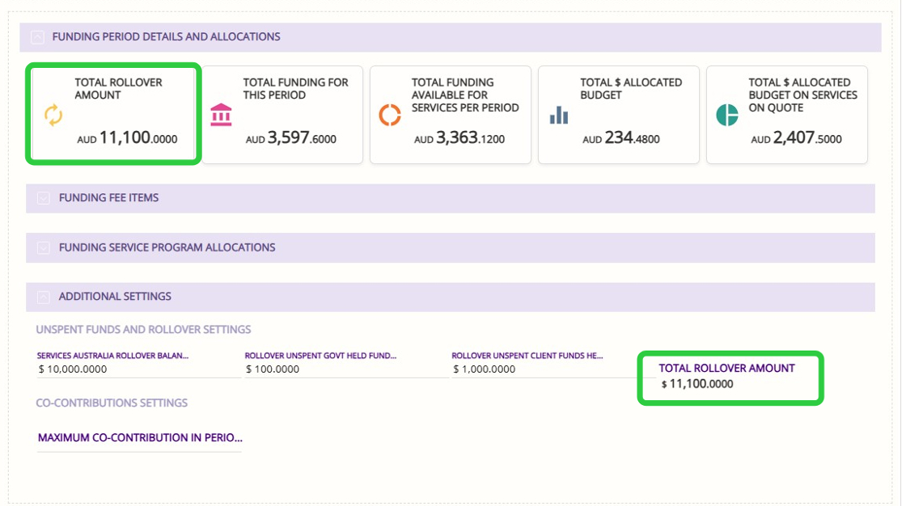Click the orange donut chart icon
Image resolution: width=906 pixels, height=506 pixels.
click(x=390, y=115)
